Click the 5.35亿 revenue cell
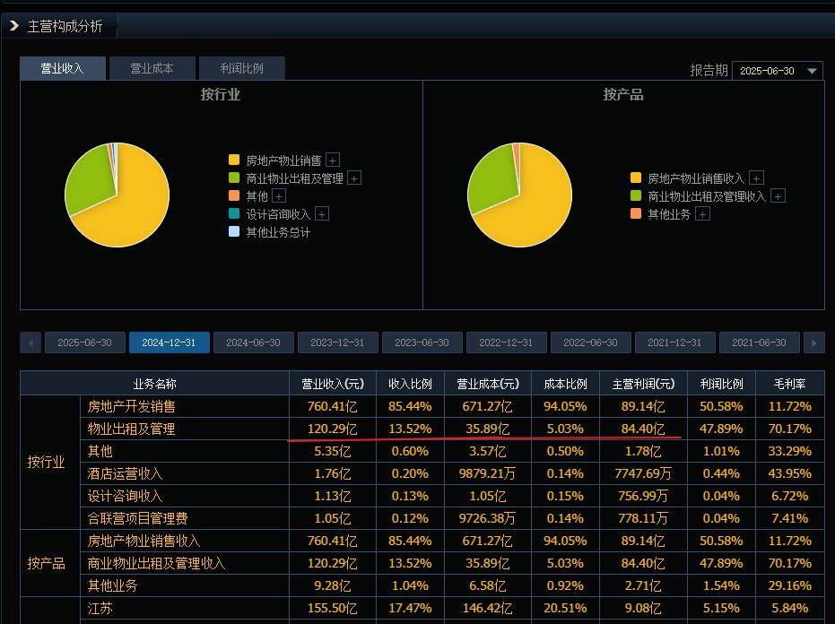The image size is (835, 624). point(333,451)
